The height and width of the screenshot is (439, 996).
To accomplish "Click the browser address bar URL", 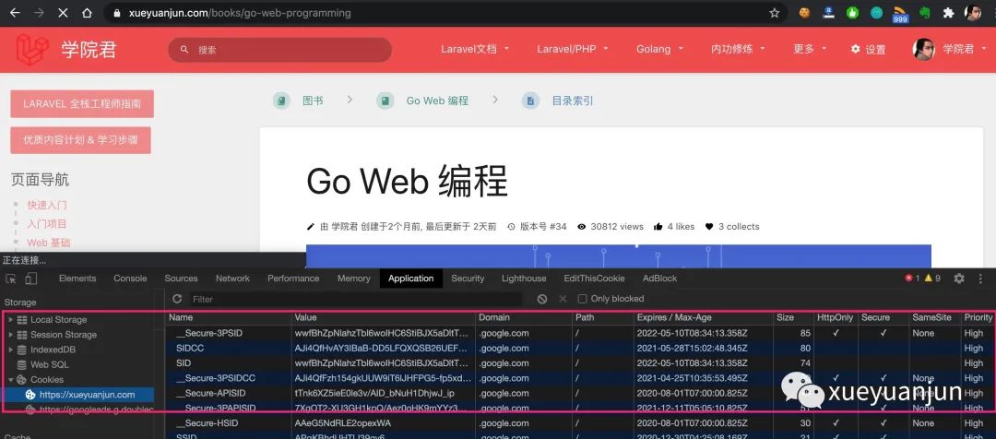I will click(240, 13).
